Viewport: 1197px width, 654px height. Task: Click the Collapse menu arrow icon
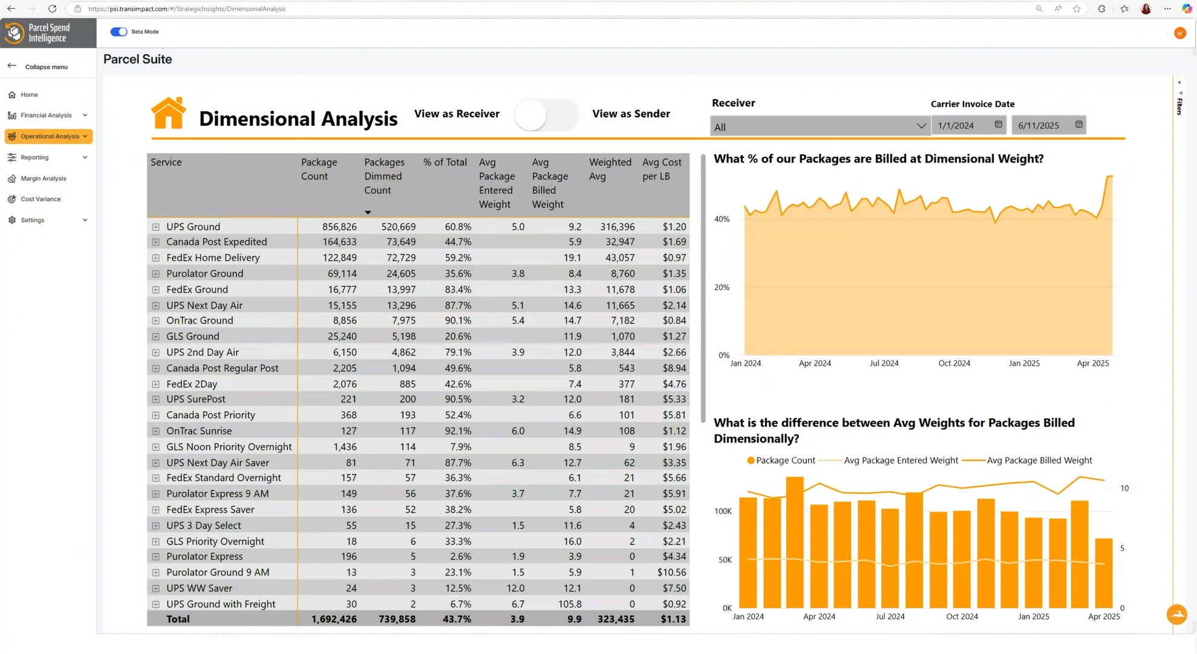[x=11, y=66]
